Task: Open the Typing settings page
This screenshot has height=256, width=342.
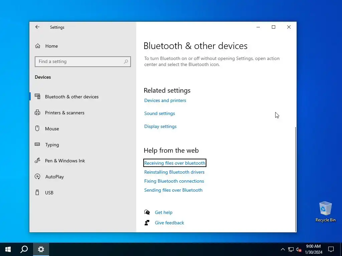Action: 52,145
